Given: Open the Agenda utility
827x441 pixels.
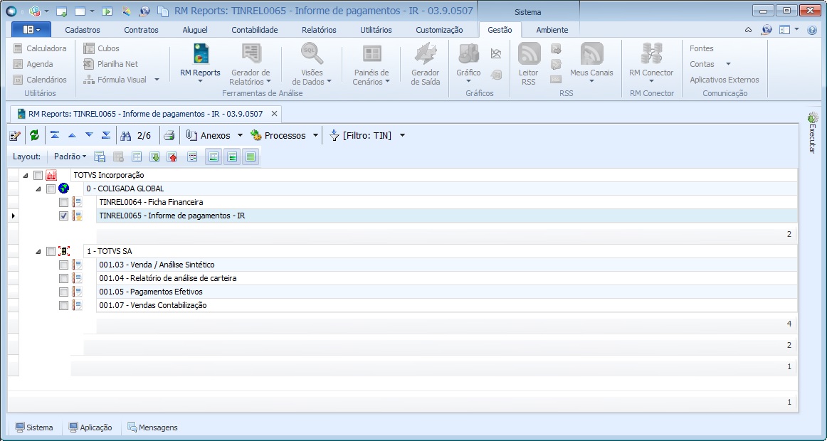Looking at the screenshot, I should pyautogui.click(x=33, y=64).
